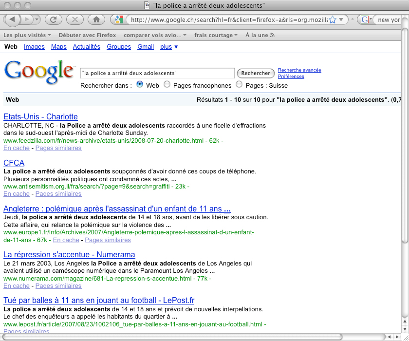The width and height of the screenshot is (409, 341).
Task: Expand the 'comparer vols avio…' bookmark folder
Action: tap(155, 35)
